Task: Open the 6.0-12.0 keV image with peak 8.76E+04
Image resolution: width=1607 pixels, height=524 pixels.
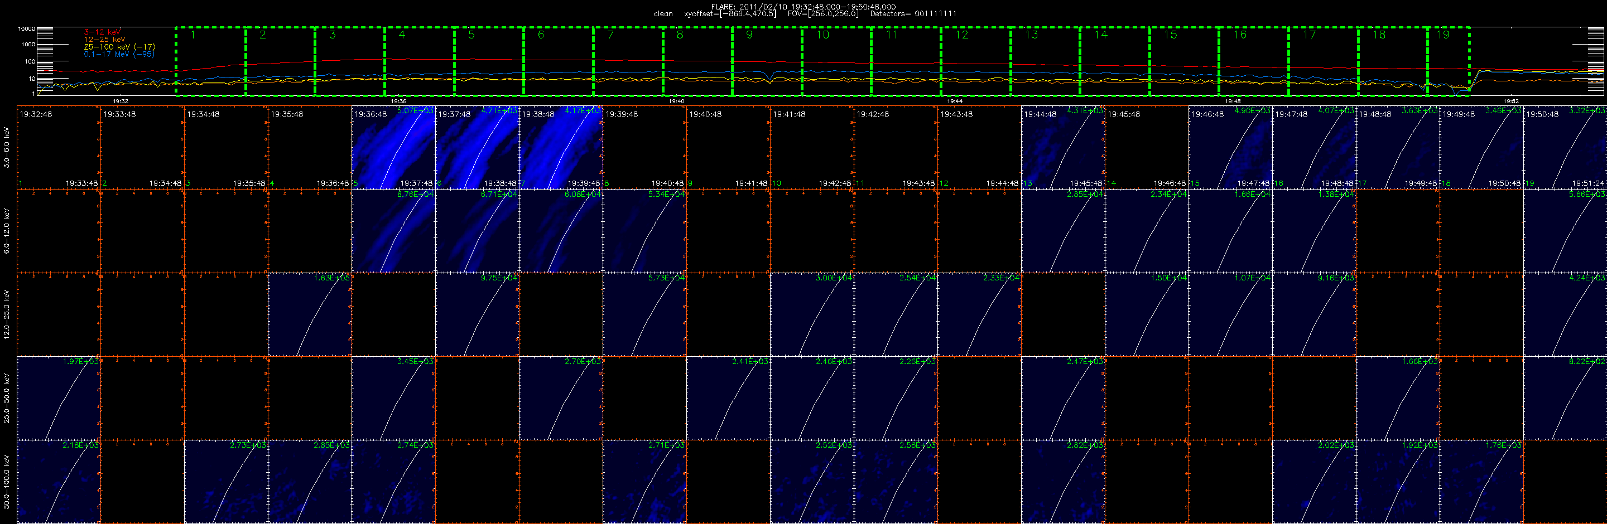Action: click(393, 231)
